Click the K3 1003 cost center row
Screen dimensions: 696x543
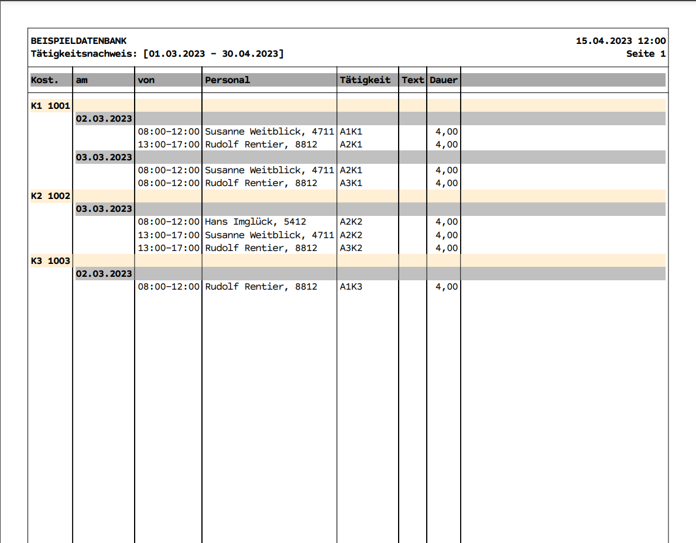50,261
